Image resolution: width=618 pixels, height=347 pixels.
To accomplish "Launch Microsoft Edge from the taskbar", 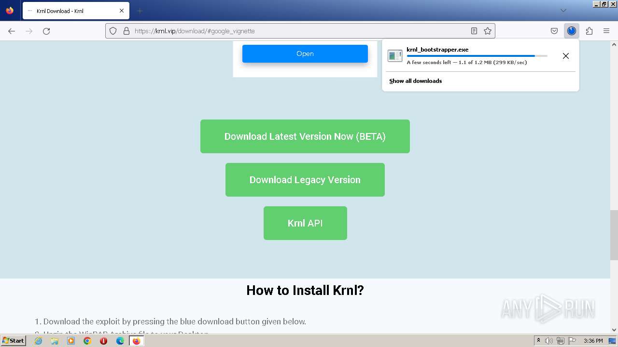I will click(x=120, y=341).
